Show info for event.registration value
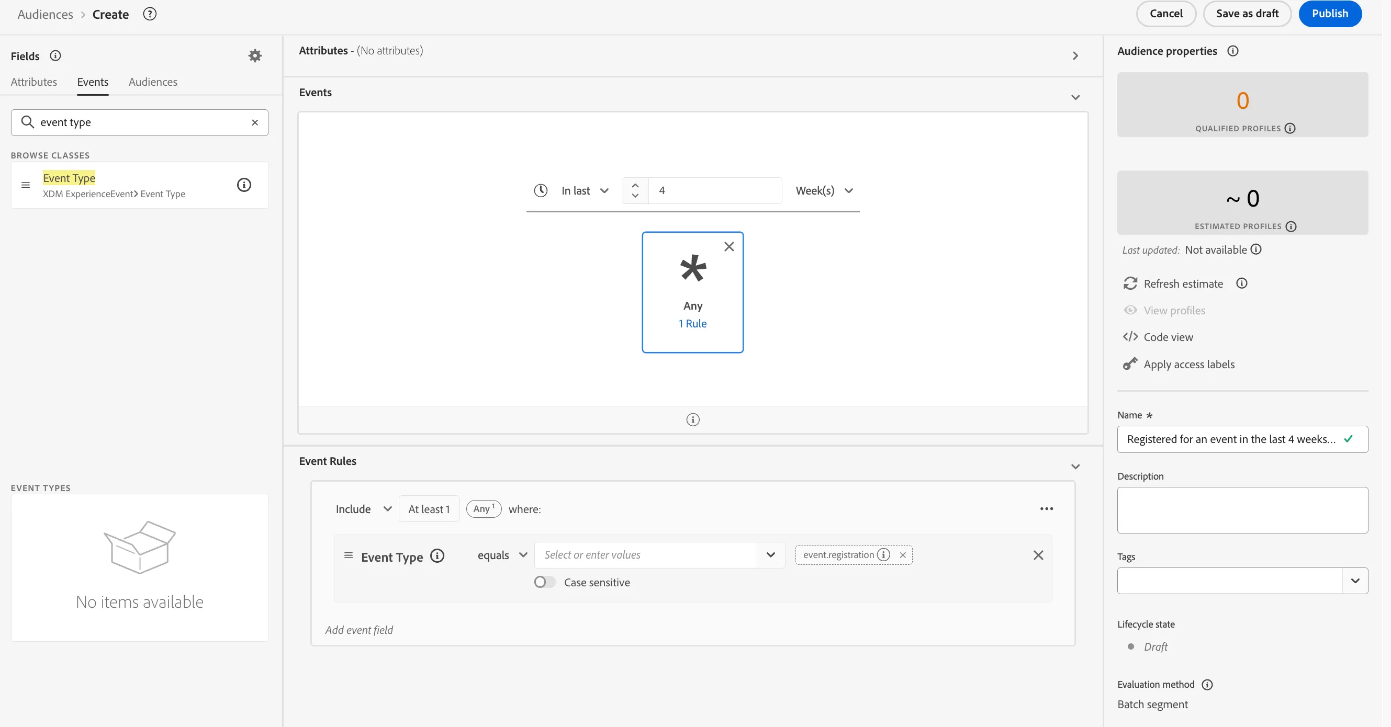 pos(883,555)
